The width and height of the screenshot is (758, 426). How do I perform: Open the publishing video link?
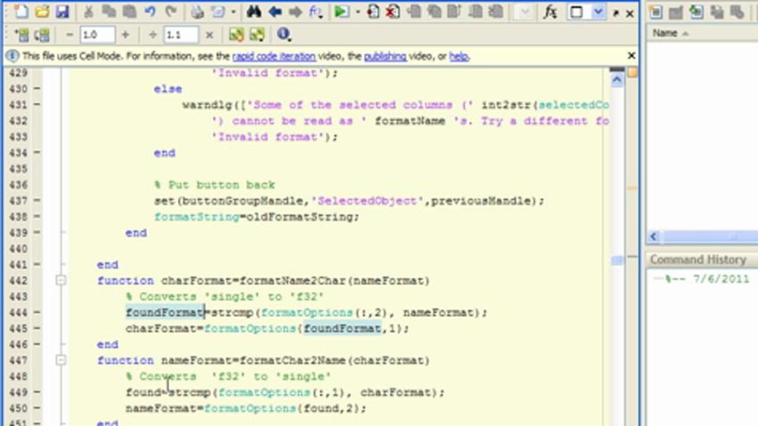385,56
